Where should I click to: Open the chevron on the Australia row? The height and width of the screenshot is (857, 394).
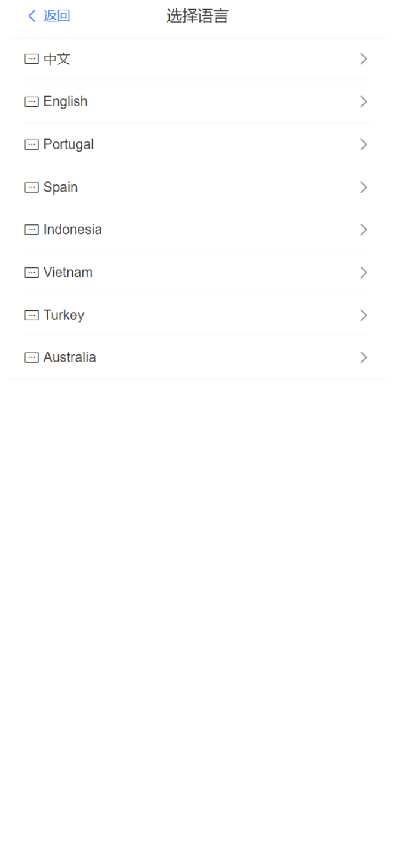pos(363,357)
